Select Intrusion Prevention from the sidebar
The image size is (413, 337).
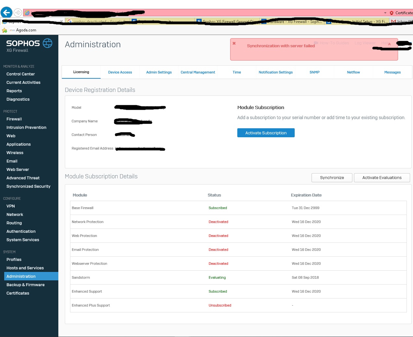click(26, 128)
